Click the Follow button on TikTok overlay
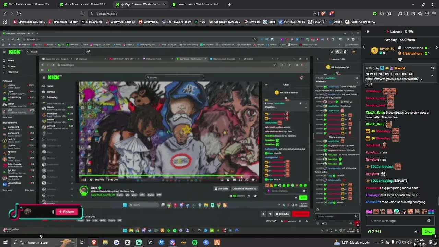The width and height of the screenshot is (439, 247). (67, 212)
